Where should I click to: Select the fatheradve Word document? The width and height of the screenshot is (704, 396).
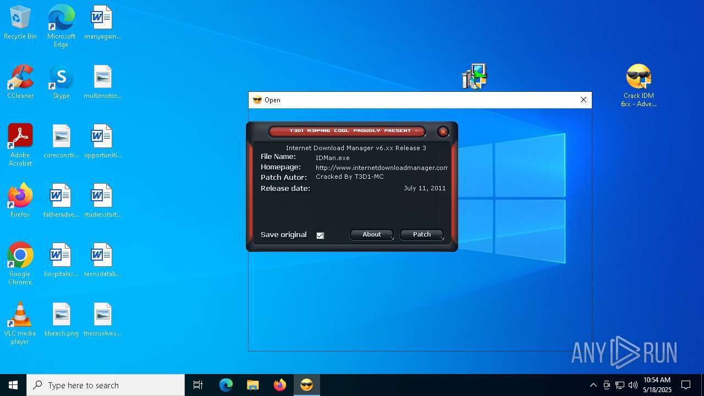pyautogui.click(x=61, y=201)
